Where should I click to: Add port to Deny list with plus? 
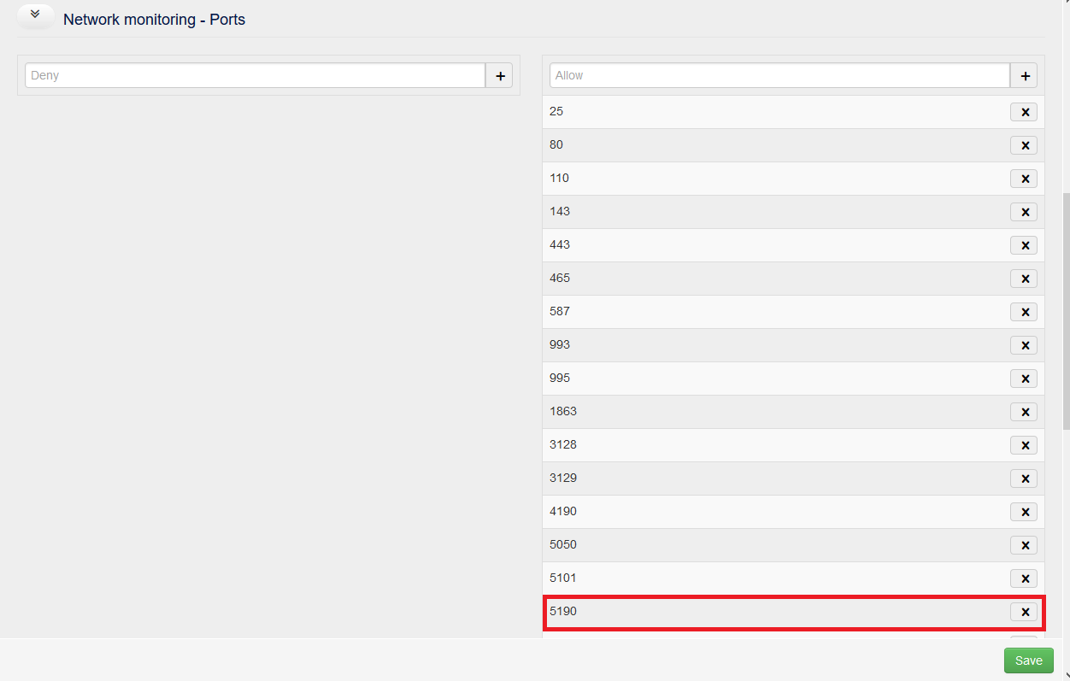[x=500, y=76]
